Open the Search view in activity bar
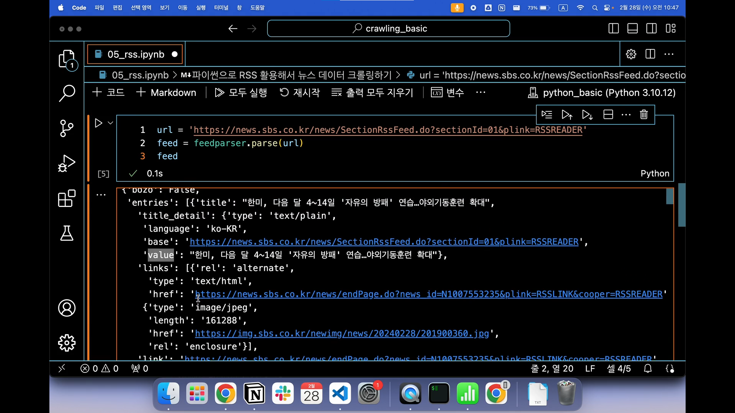735x413 pixels. click(x=67, y=93)
